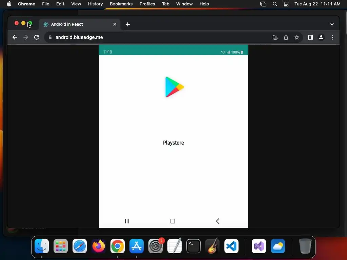
Task: Open Control Center from menu bar
Action: (286, 4)
